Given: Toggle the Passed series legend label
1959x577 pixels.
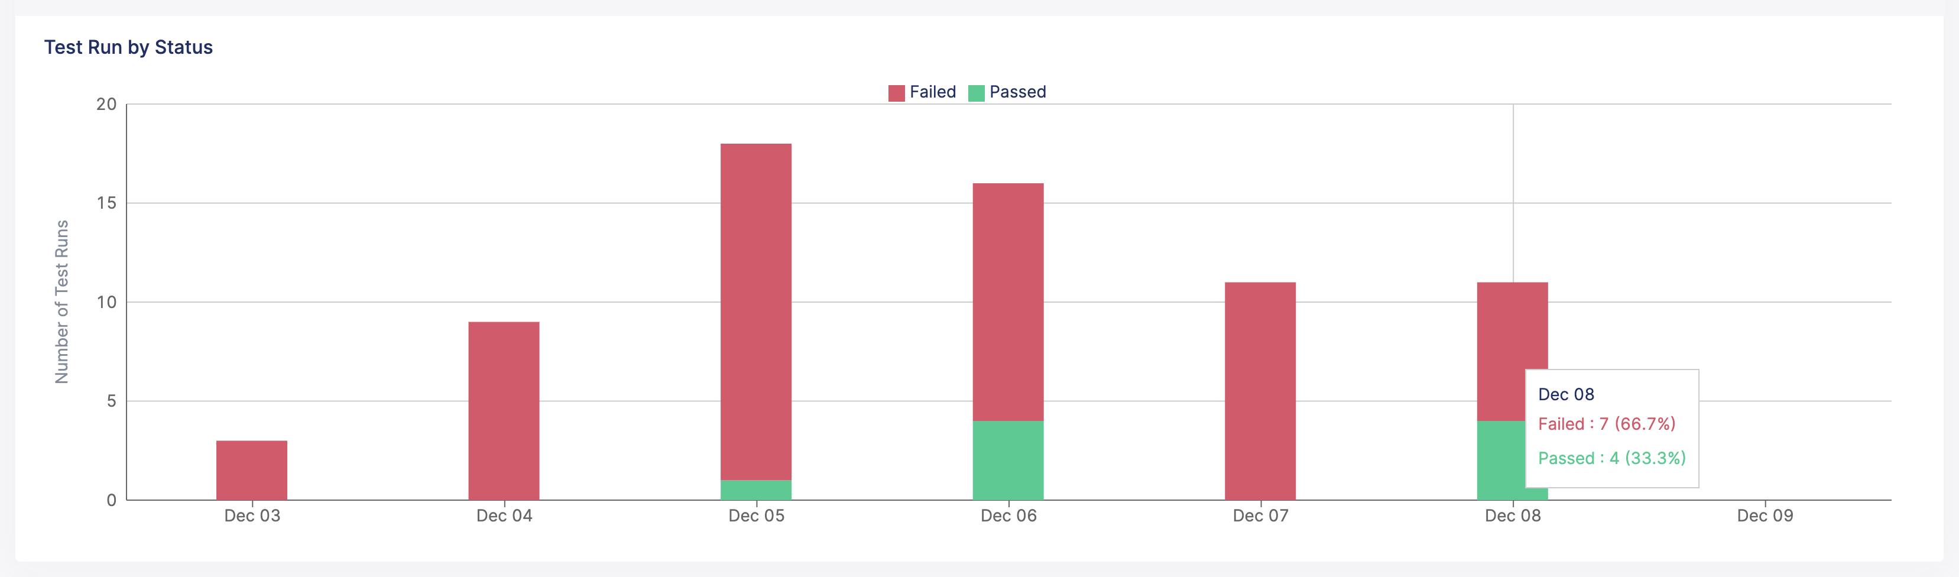Looking at the screenshot, I should (x=1017, y=92).
